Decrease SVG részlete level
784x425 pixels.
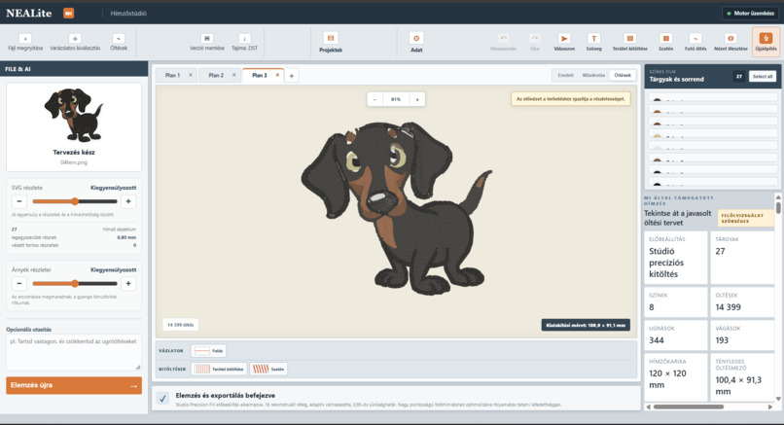(x=19, y=201)
